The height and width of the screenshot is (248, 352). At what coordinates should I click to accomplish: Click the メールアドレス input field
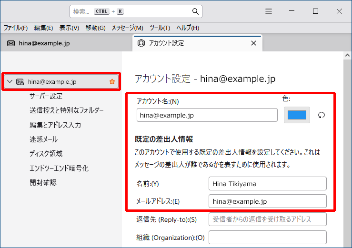(268, 201)
